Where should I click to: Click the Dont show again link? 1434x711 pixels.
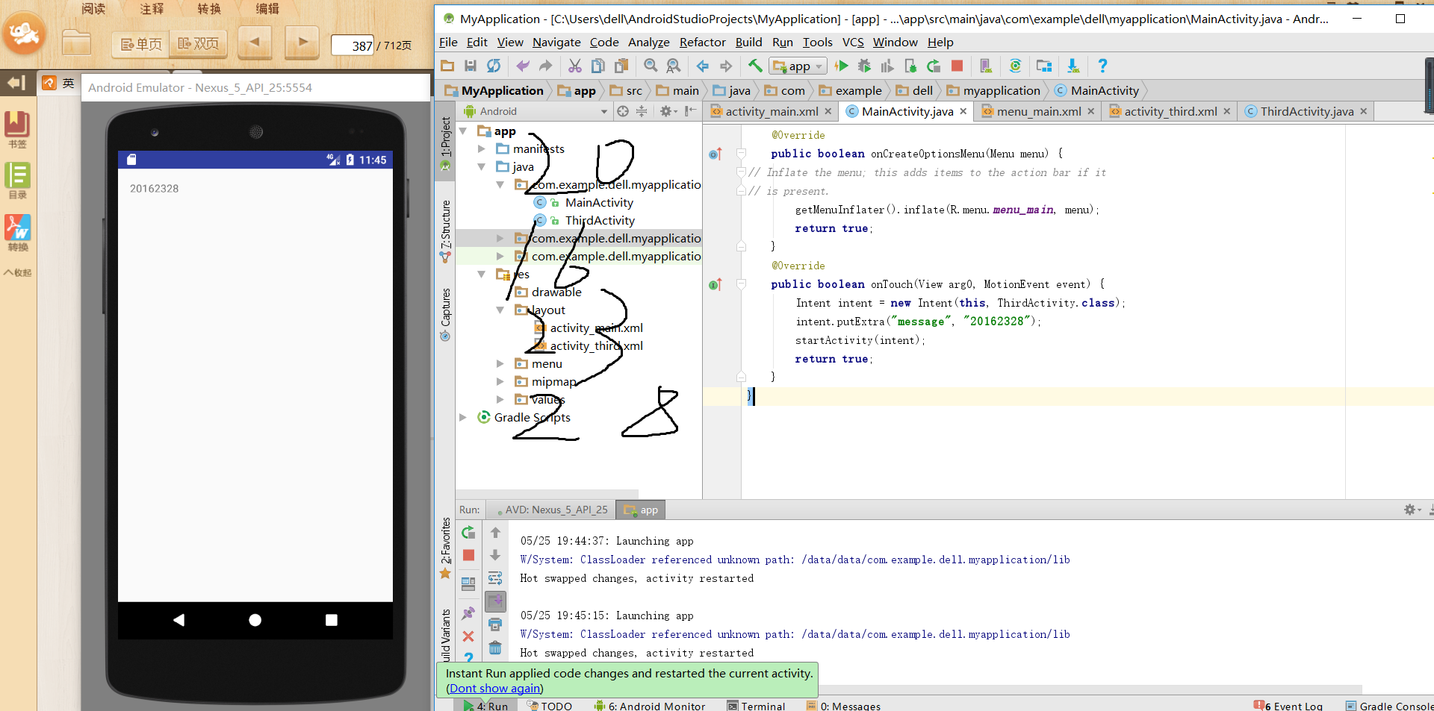pyautogui.click(x=495, y=688)
